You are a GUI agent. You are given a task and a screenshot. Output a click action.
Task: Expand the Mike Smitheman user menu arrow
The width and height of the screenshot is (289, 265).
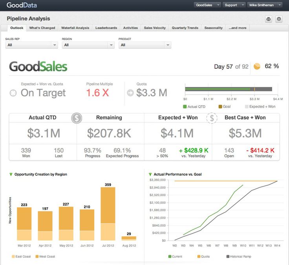tap(280, 5)
